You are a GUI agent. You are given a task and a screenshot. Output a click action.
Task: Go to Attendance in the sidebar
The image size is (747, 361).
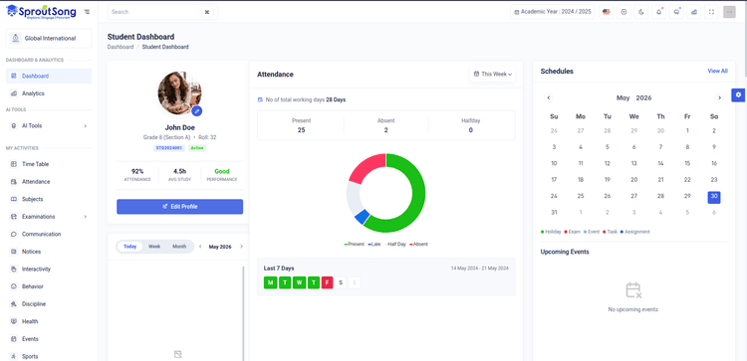pyautogui.click(x=49, y=181)
